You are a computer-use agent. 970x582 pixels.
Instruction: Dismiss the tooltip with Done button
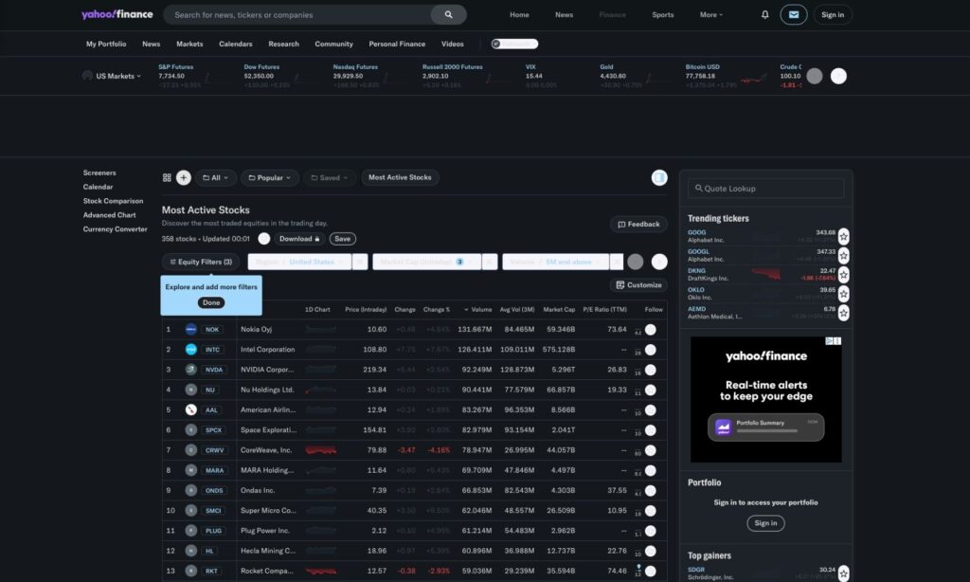tap(211, 302)
